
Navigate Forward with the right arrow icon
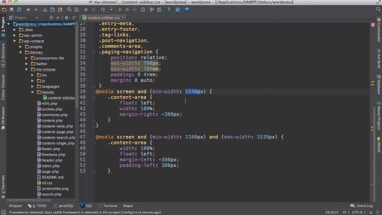pos(93,9)
